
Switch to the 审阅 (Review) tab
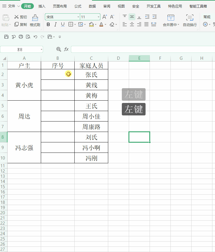click(106, 6)
